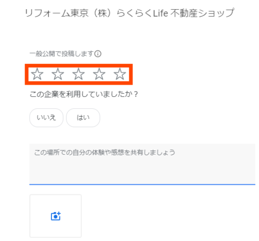Tap the rightmost rating star
The image size is (259, 241).
(x=120, y=74)
